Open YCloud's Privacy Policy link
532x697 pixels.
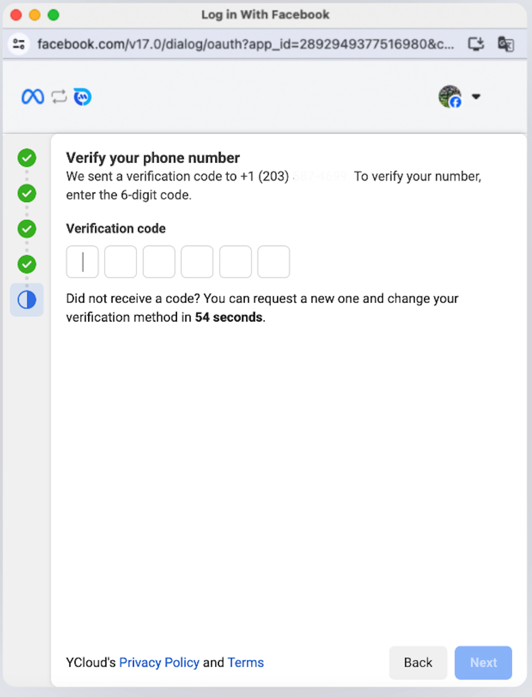(159, 663)
